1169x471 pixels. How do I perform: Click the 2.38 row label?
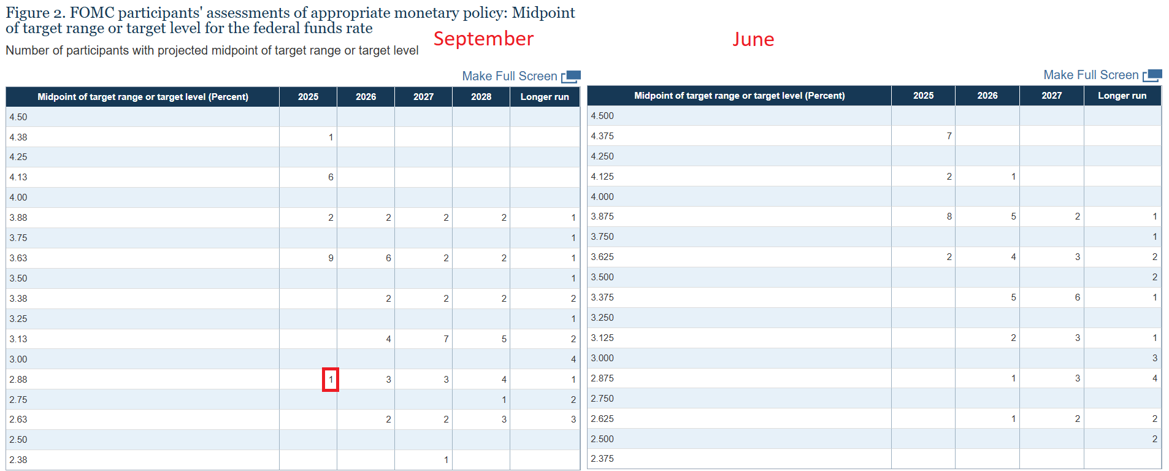(x=18, y=460)
